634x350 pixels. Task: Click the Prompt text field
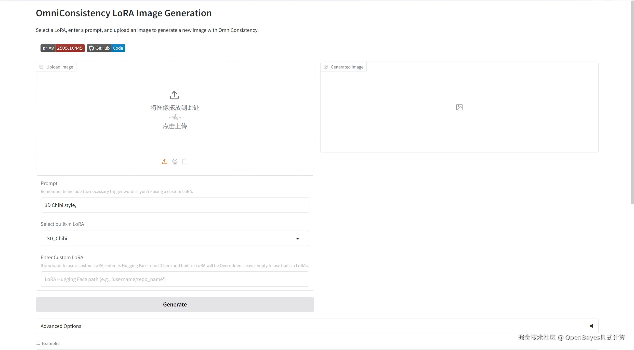tap(175, 205)
